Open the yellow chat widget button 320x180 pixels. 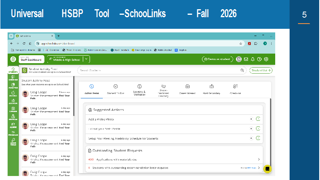(267, 169)
